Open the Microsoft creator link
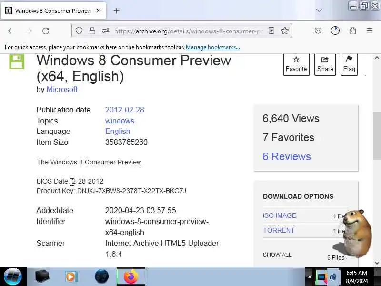 pyautogui.click(x=62, y=89)
